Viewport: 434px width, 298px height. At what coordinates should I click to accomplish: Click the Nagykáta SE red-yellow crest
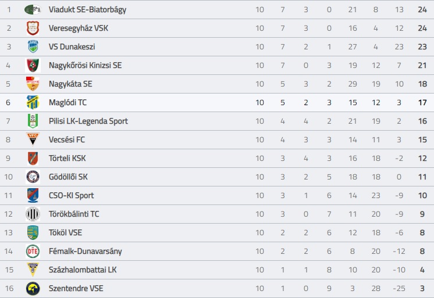point(33,84)
